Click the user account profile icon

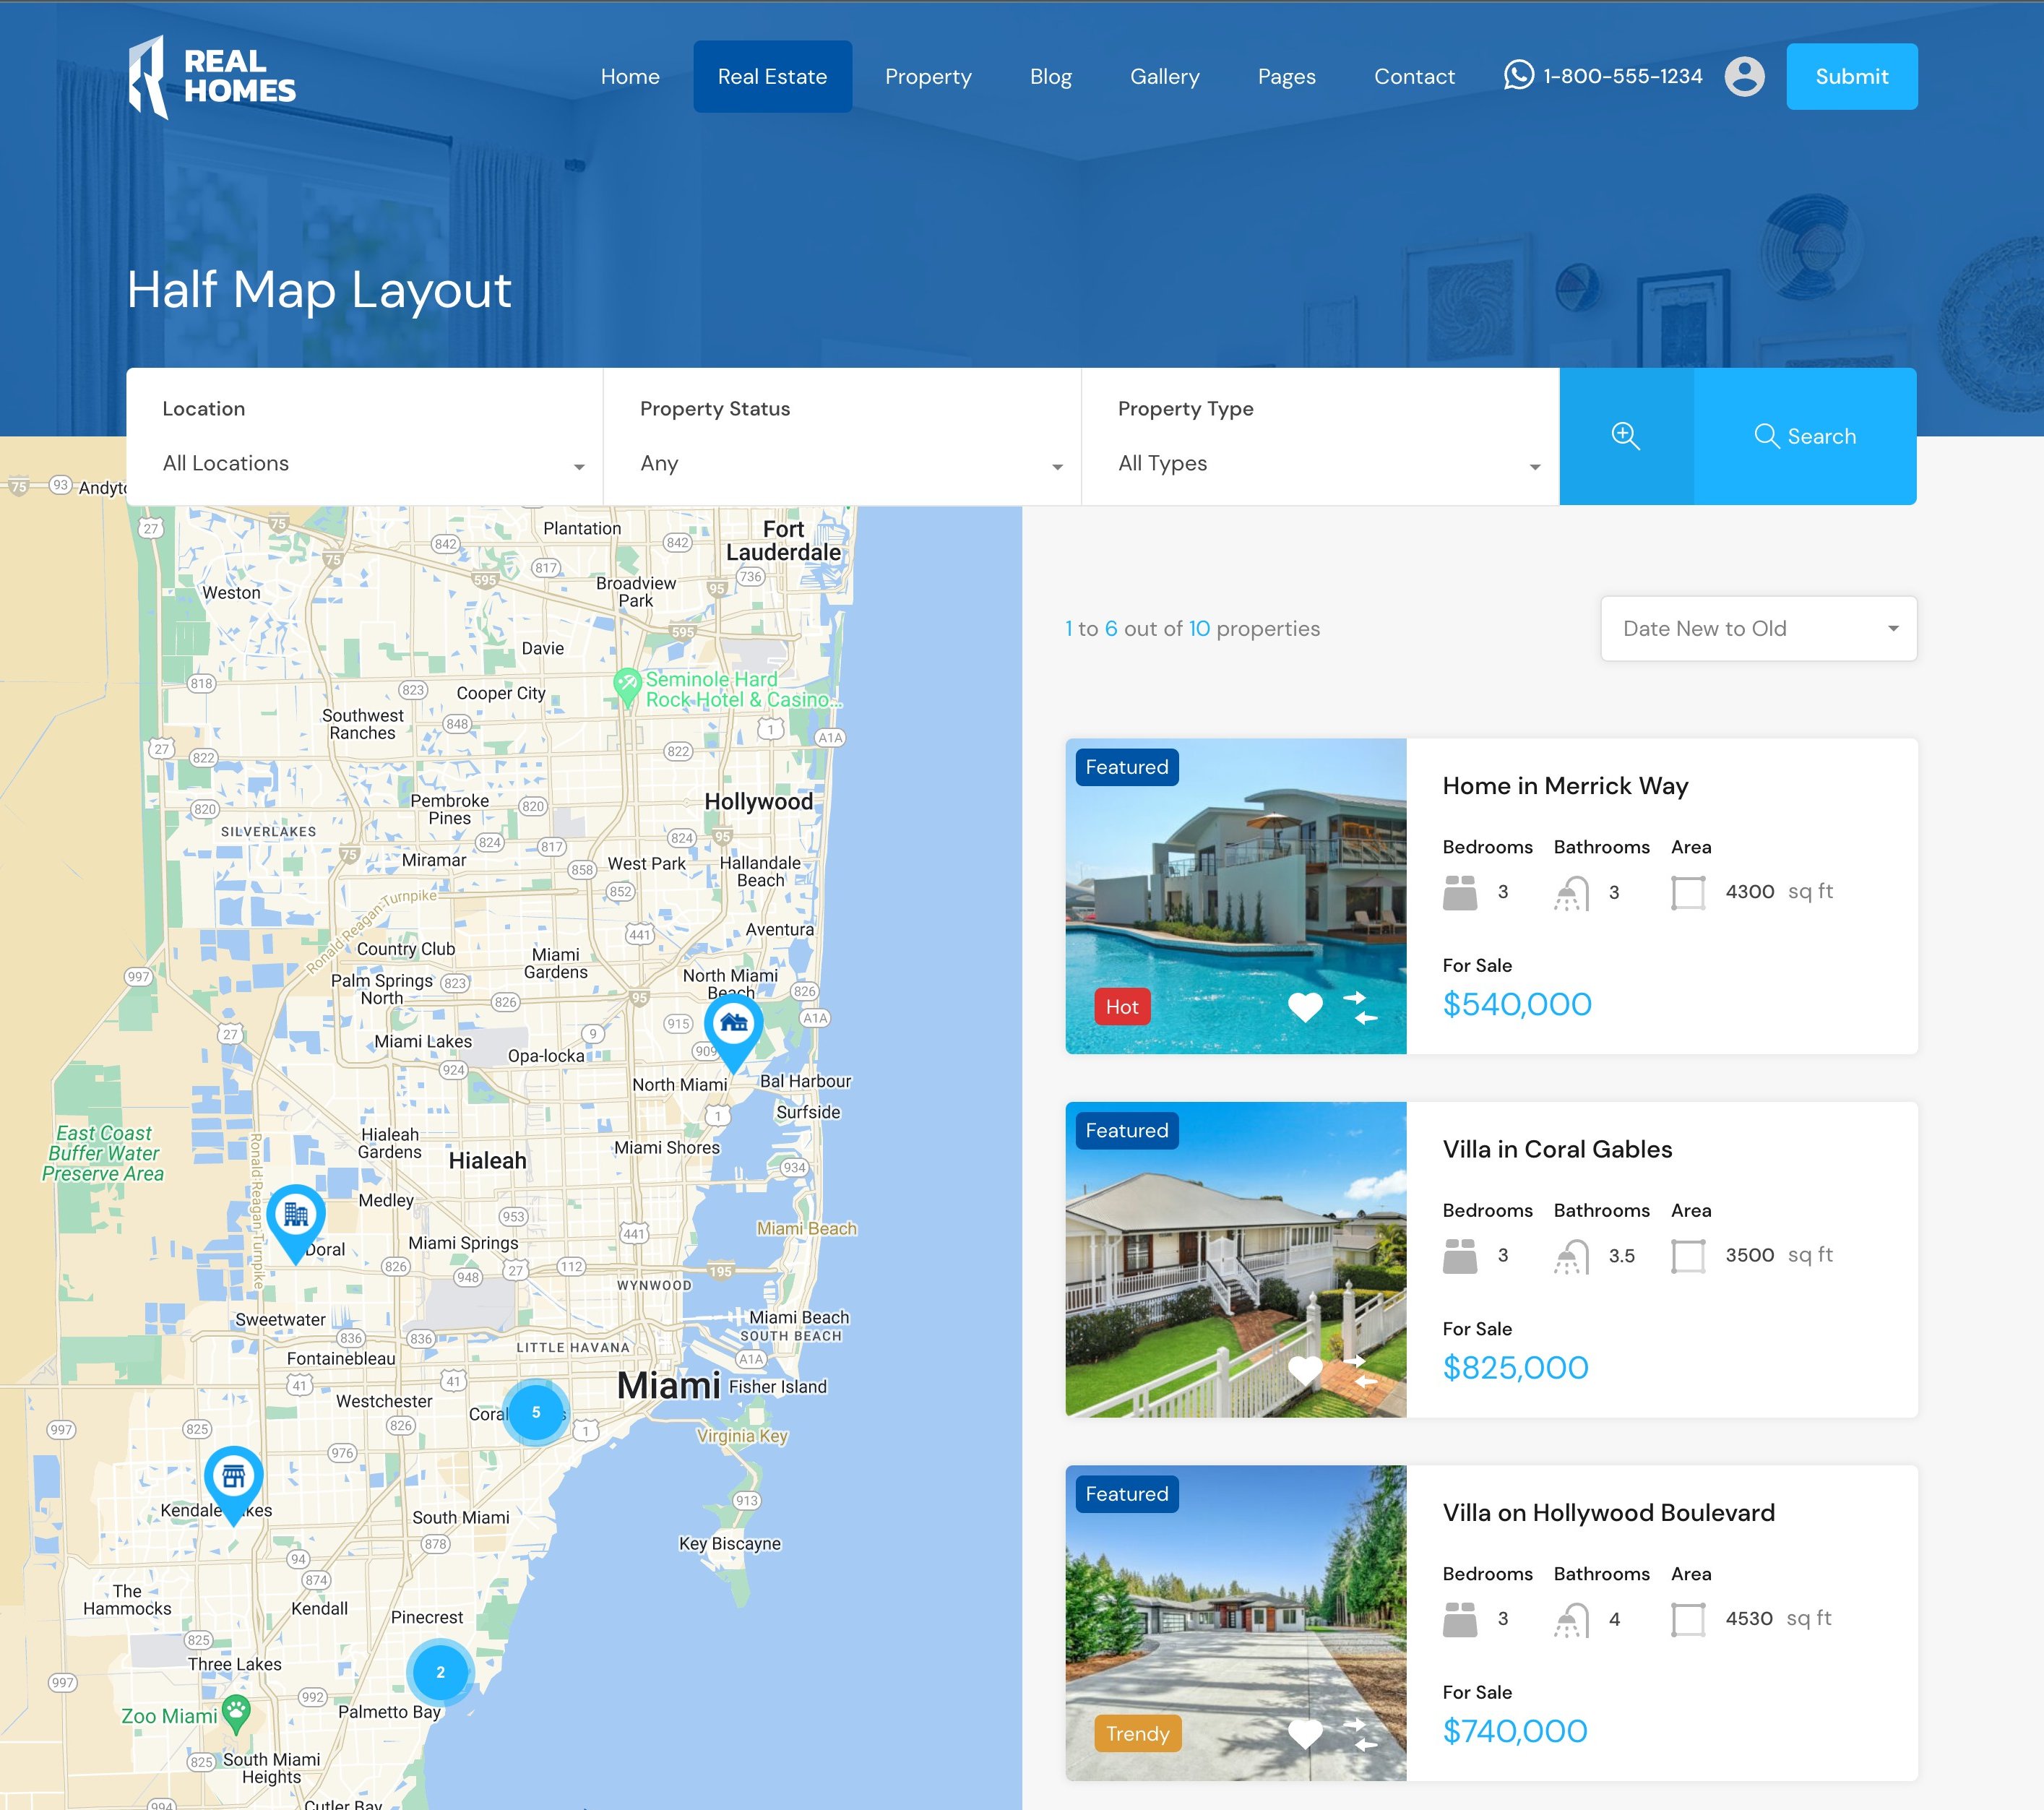[x=1744, y=77]
